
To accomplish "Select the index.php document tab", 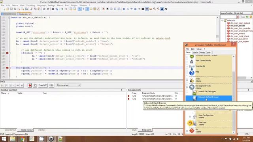I will pos(24,14).
